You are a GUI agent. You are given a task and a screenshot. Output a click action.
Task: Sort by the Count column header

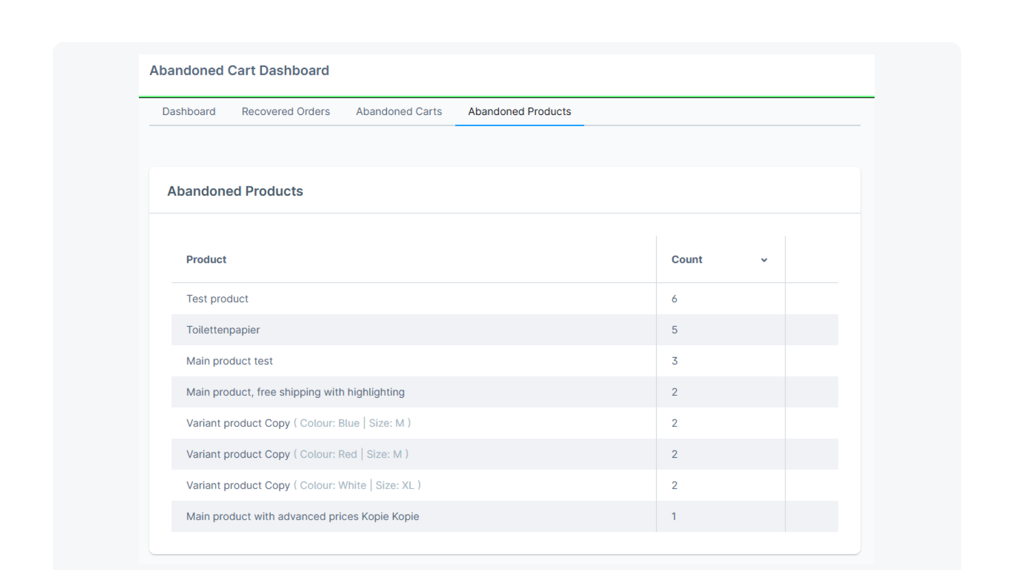click(687, 260)
